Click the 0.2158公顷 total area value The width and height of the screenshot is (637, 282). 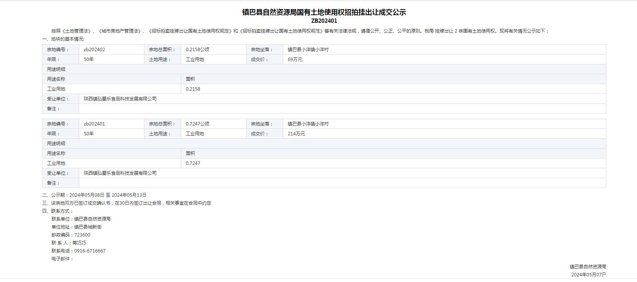point(197,50)
